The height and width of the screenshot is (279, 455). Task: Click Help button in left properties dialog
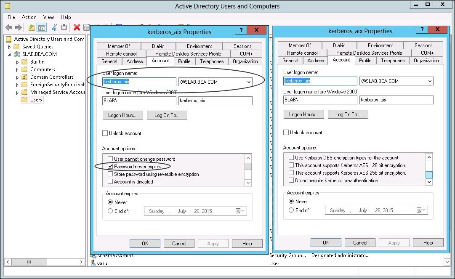pyautogui.click(x=247, y=243)
